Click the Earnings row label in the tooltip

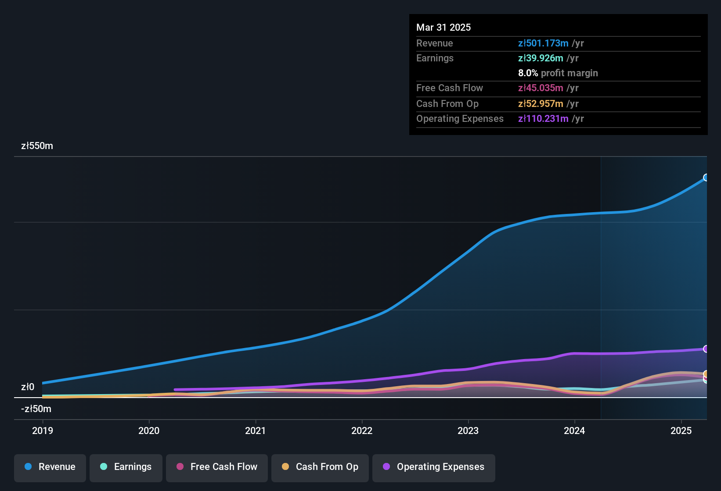tap(435, 58)
